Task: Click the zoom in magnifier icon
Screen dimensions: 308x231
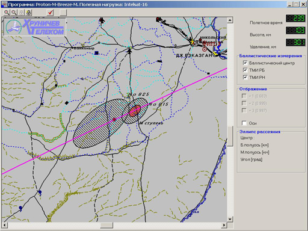Action: 7,13
